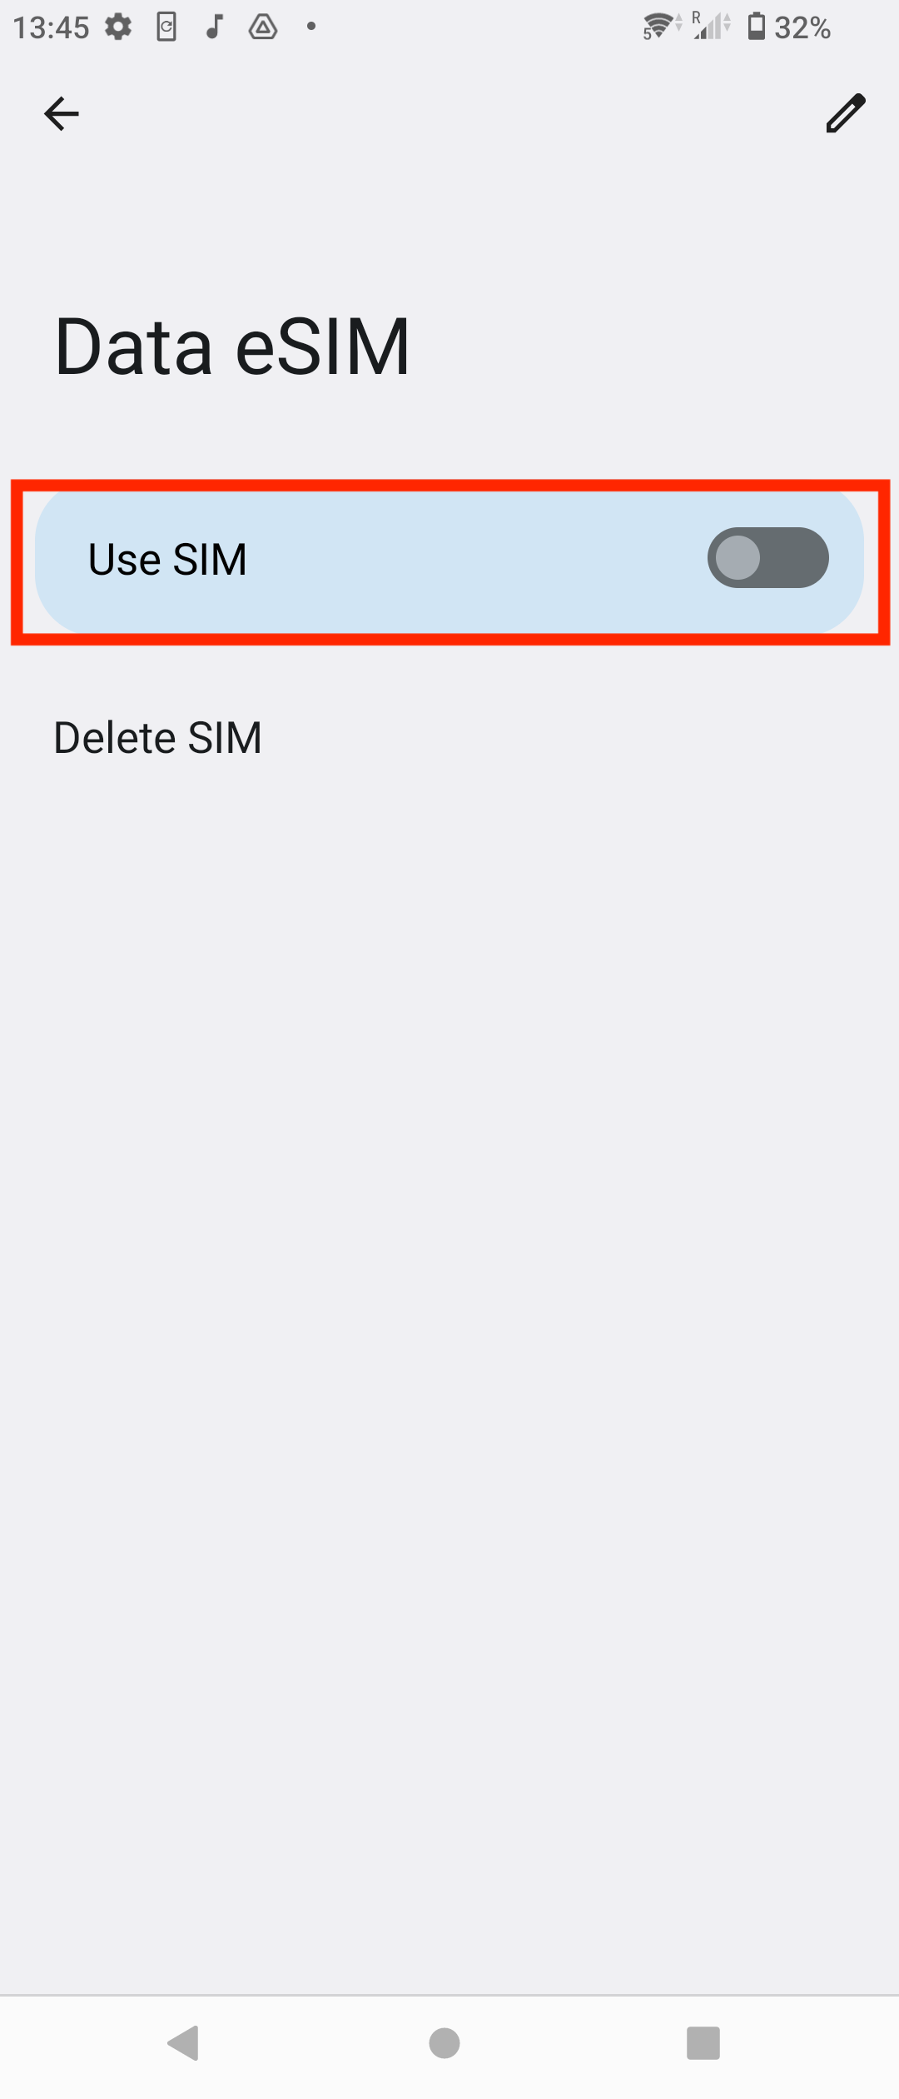Image resolution: width=899 pixels, height=2099 pixels.
Task: Tap the Android home circle button
Action: point(445,2043)
